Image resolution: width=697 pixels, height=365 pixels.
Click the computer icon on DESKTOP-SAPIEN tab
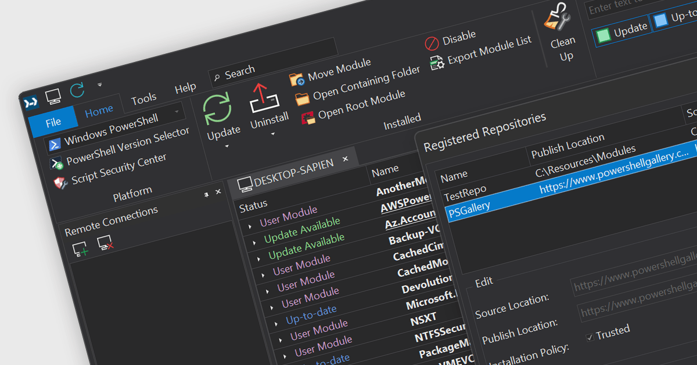[245, 185]
